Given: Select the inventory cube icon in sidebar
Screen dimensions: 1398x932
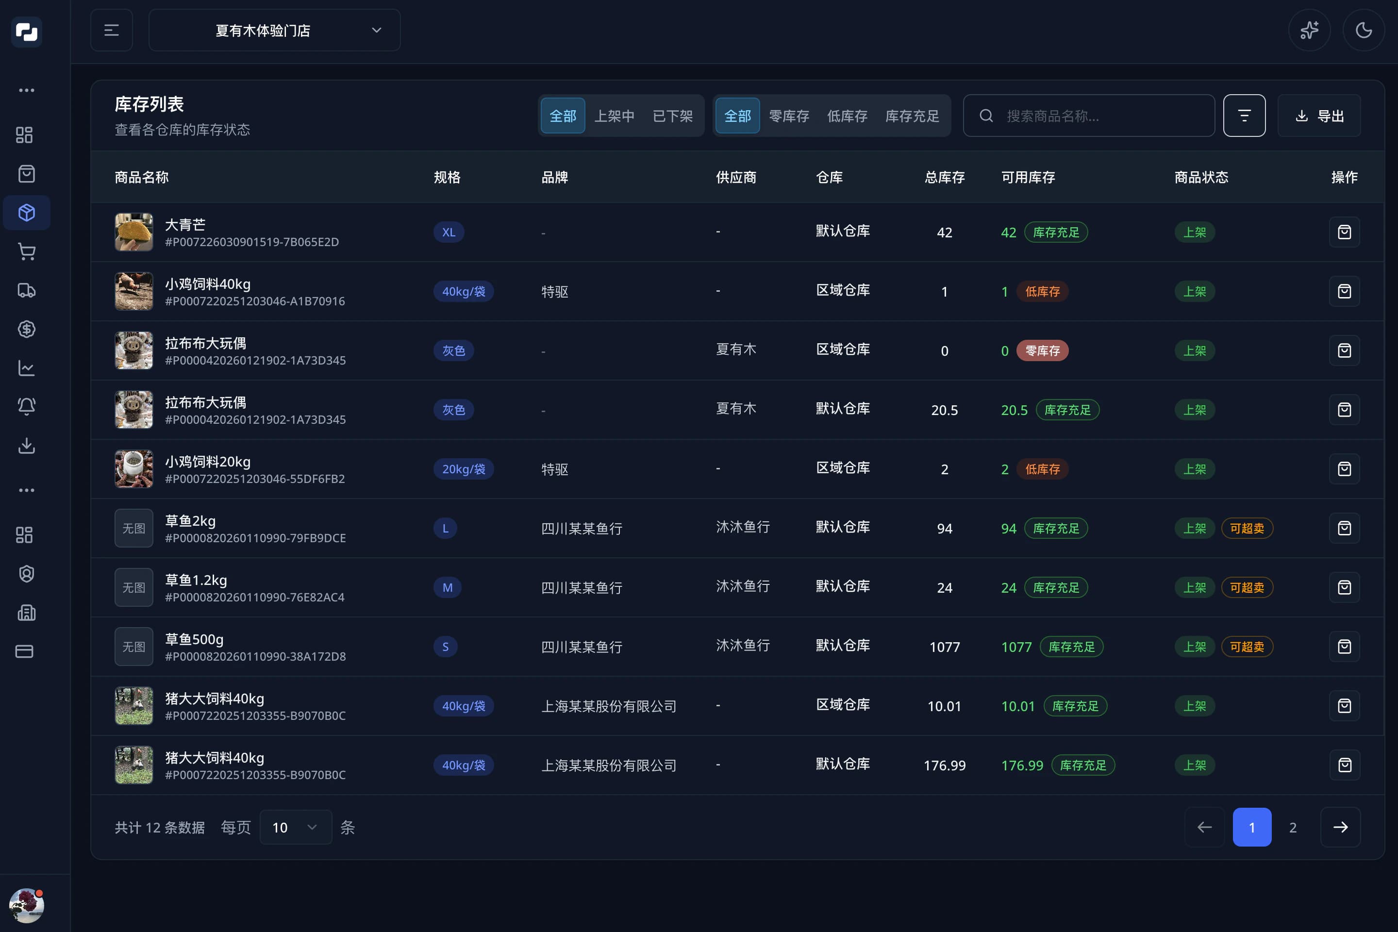Looking at the screenshot, I should click(x=26, y=212).
